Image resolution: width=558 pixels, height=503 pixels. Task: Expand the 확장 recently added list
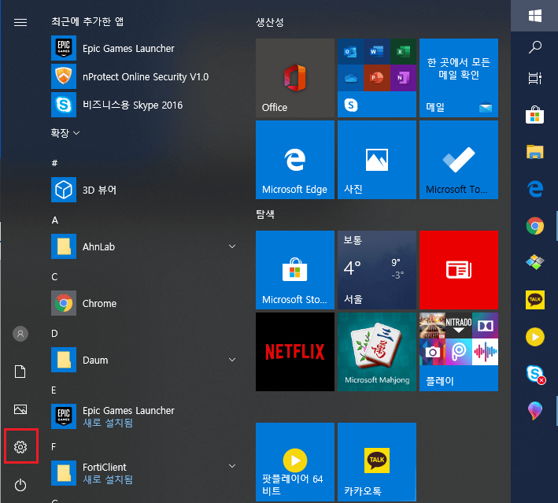(65, 133)
